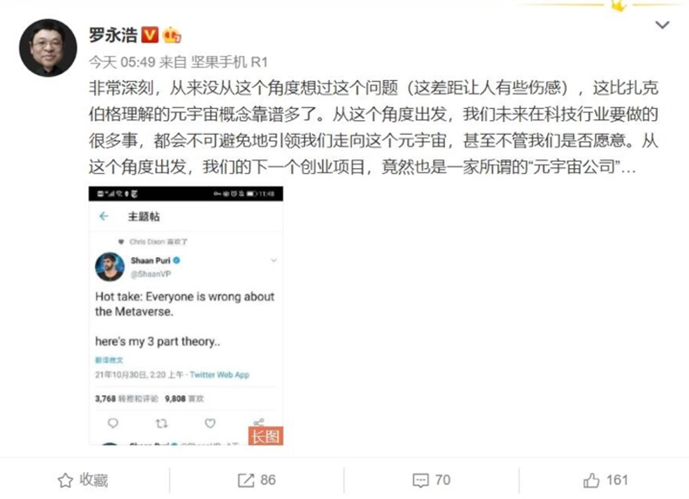Open the tweet dropdown chevron beside Shaan Puri

(274, 261)
